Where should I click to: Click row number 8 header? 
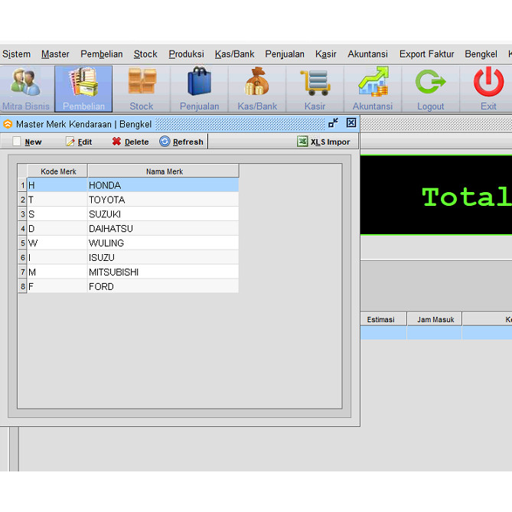(22, 286)
